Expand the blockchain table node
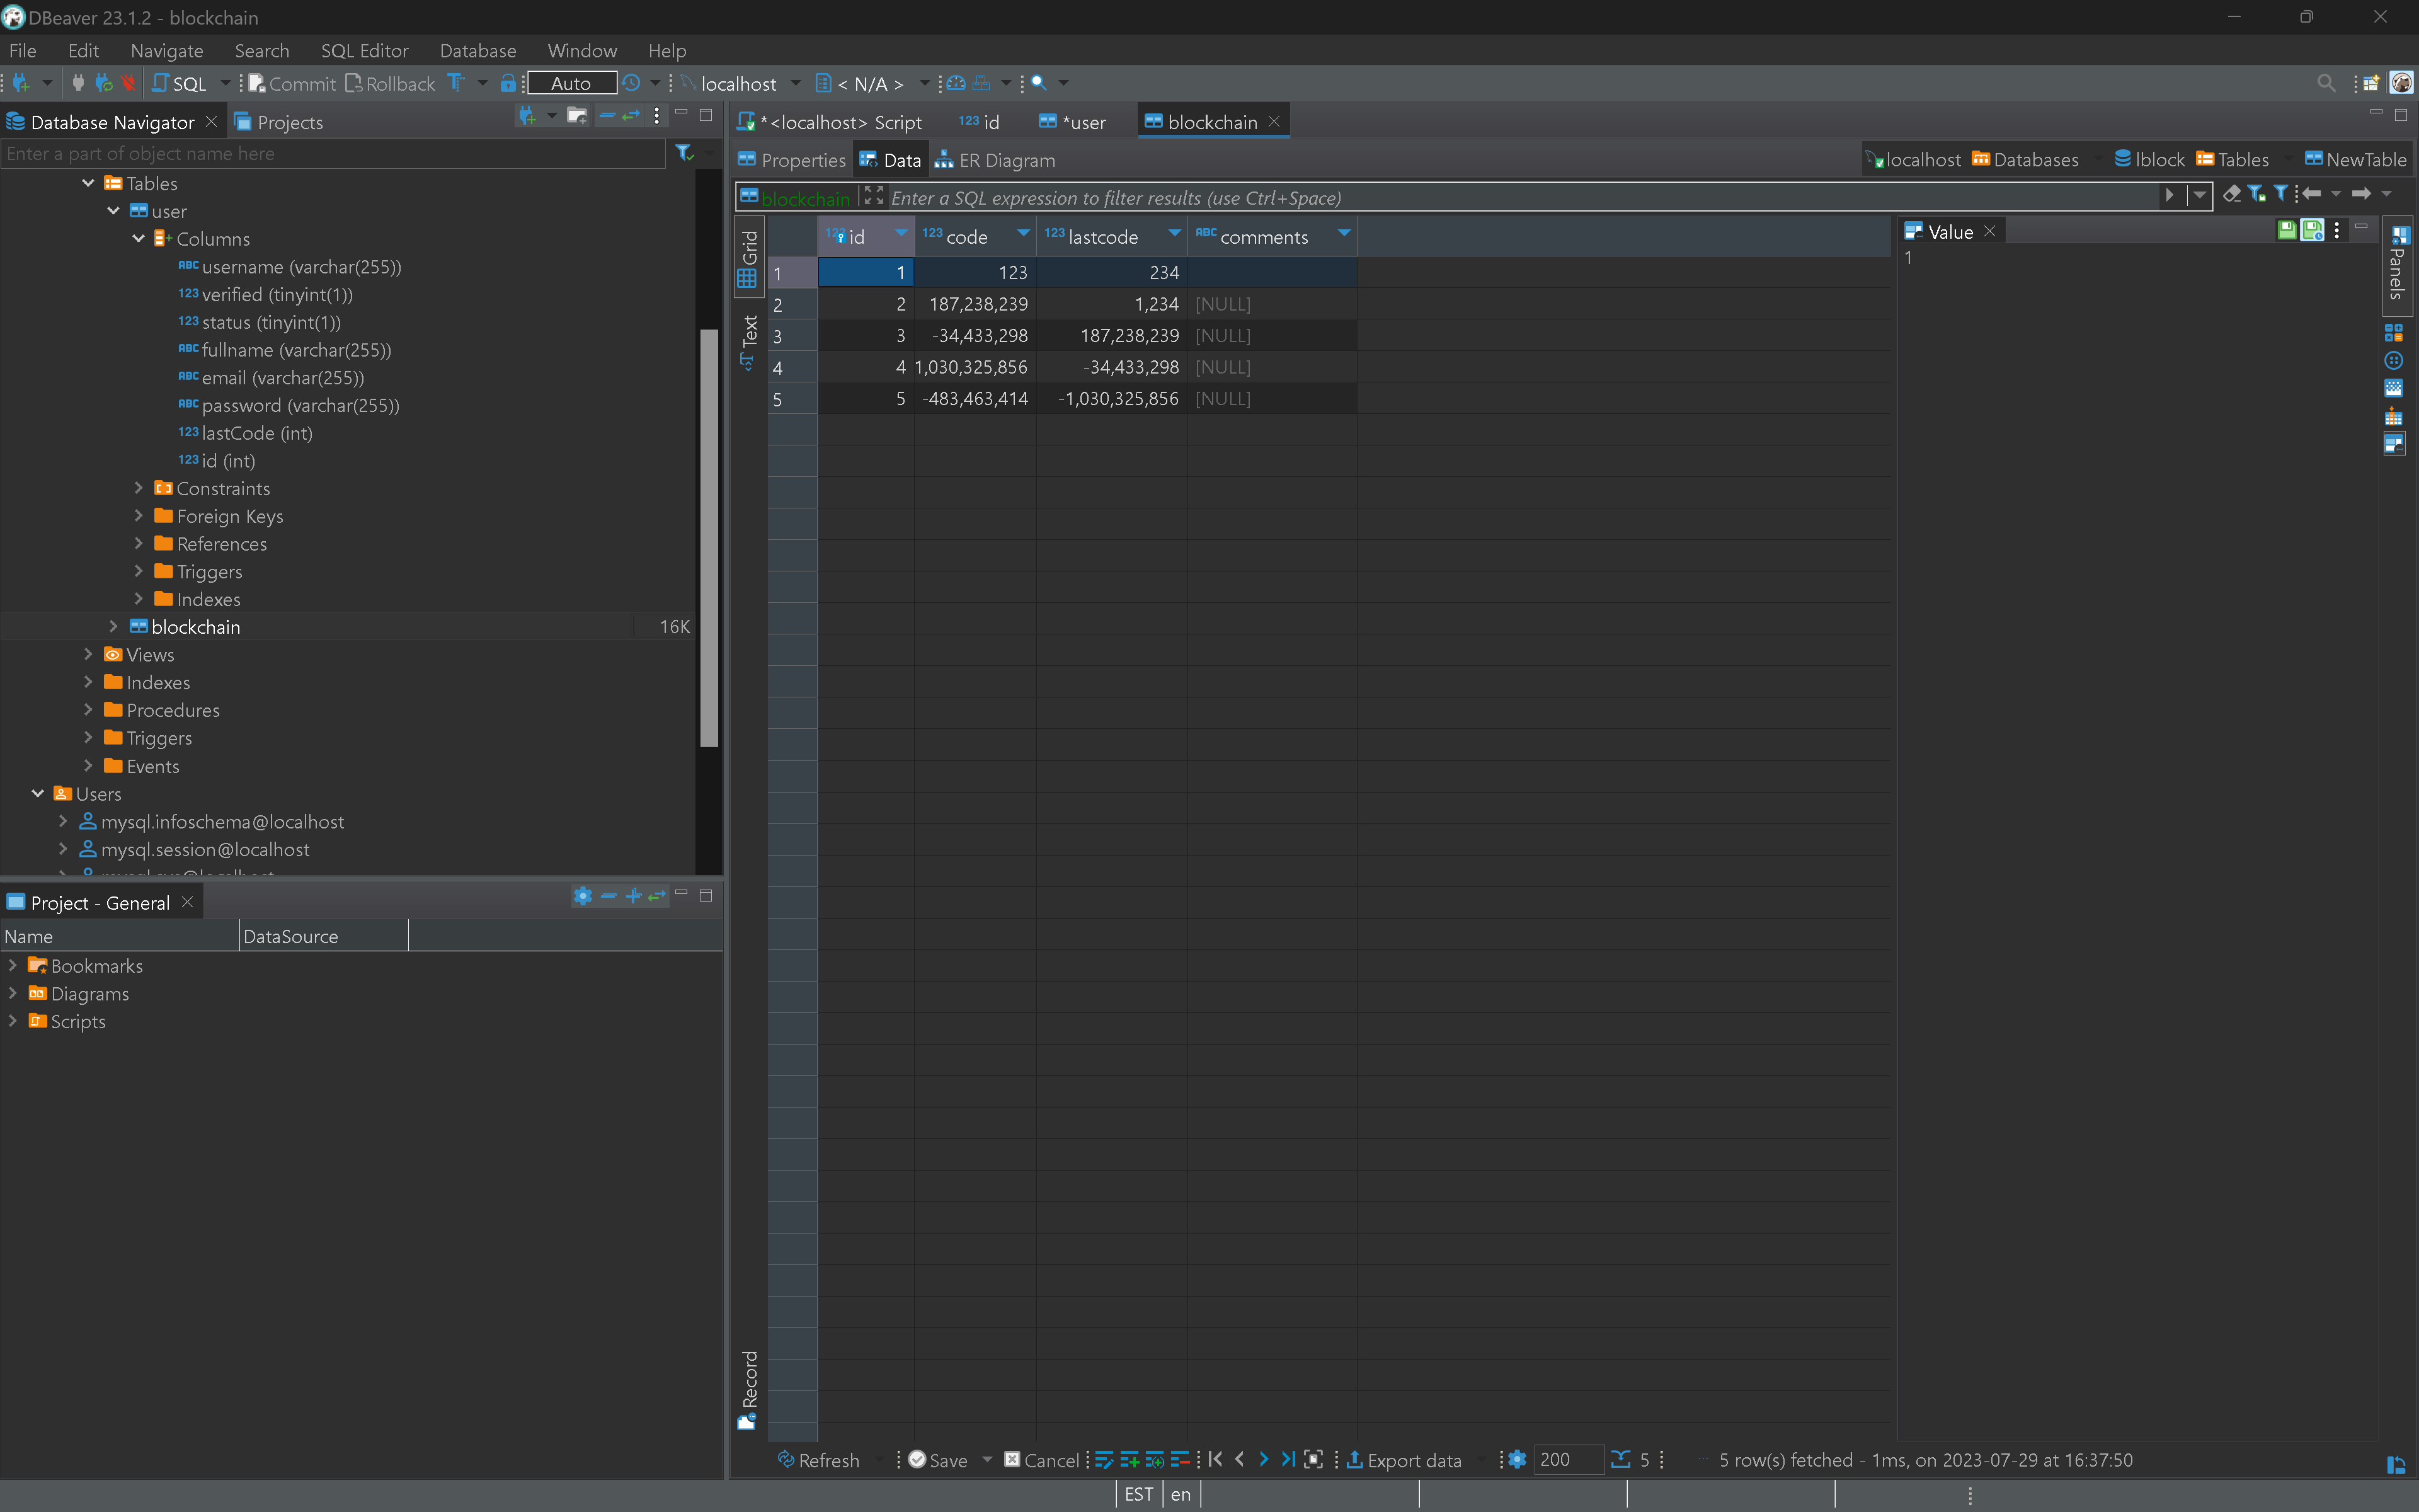Screen dimensions: 2419x1512 click(x=113, y=627)
